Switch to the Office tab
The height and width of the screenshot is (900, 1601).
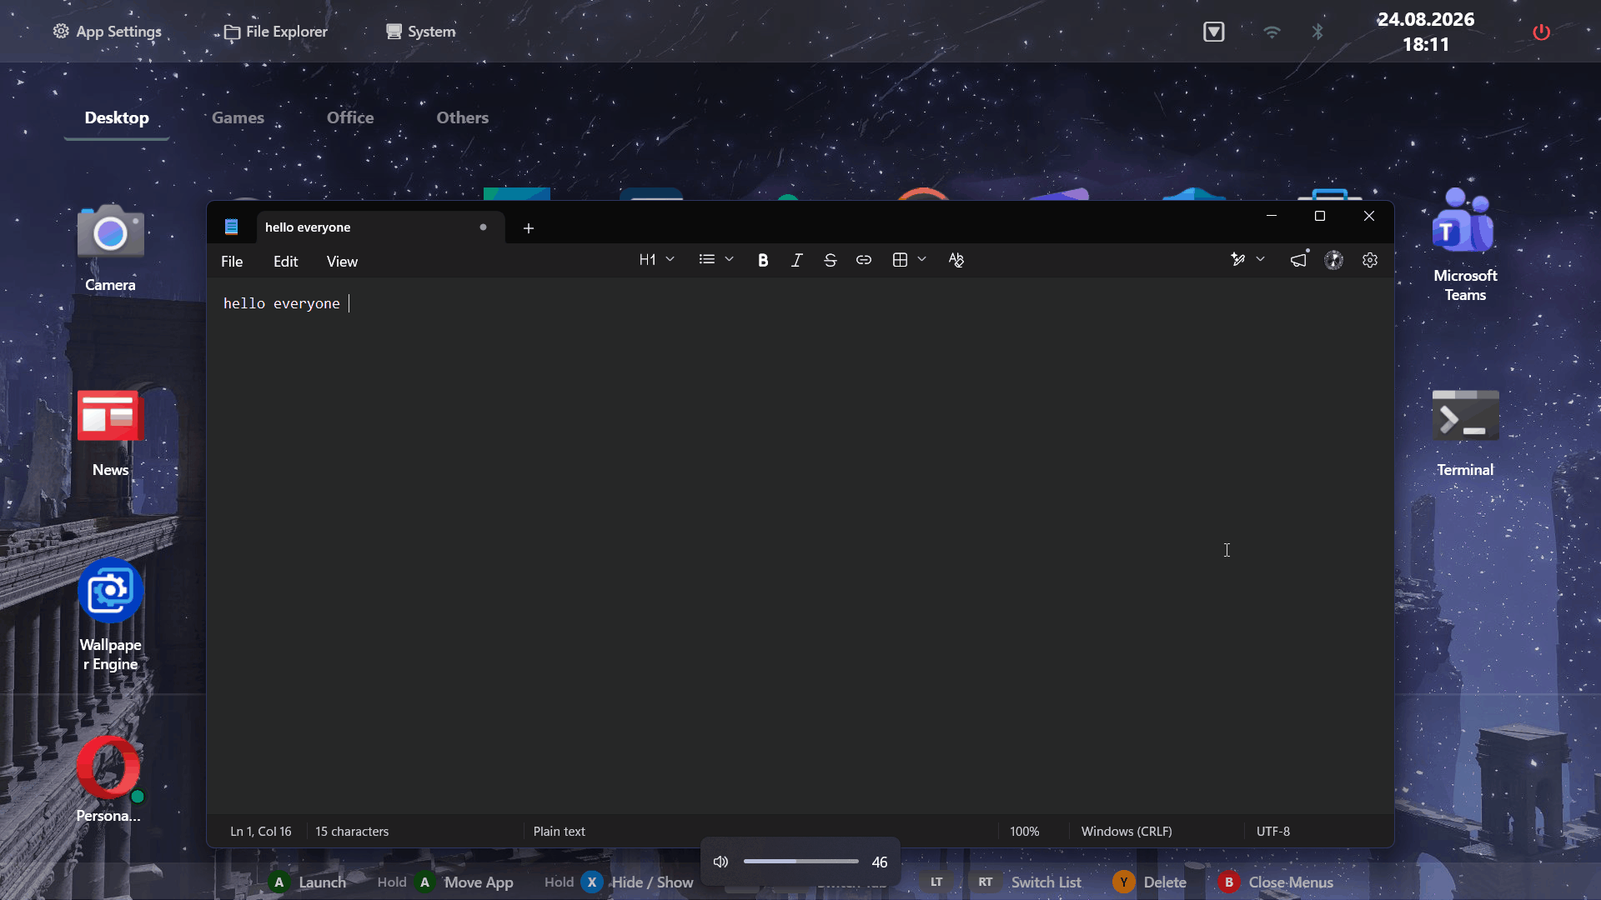(350, 117)
